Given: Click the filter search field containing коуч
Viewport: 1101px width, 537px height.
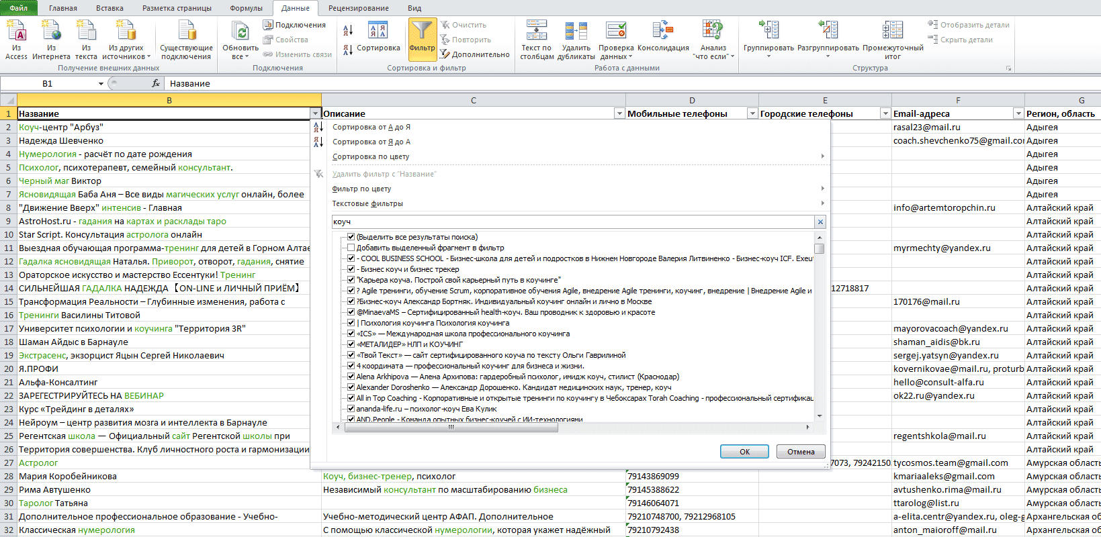Looking at the screenshot, I should tap(573, 222).
